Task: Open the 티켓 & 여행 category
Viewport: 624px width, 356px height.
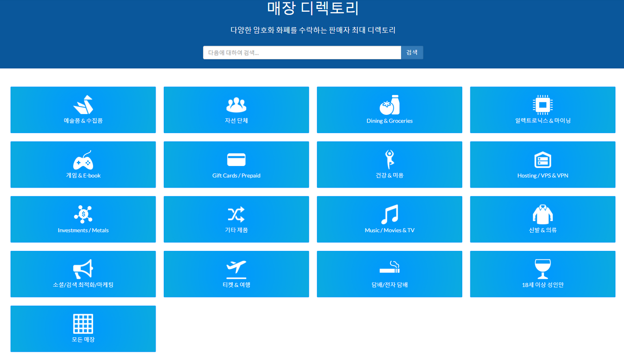Action: click(x=236, y=274)
